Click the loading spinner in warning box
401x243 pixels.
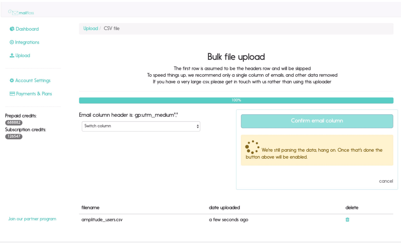[x=252, y=147]
